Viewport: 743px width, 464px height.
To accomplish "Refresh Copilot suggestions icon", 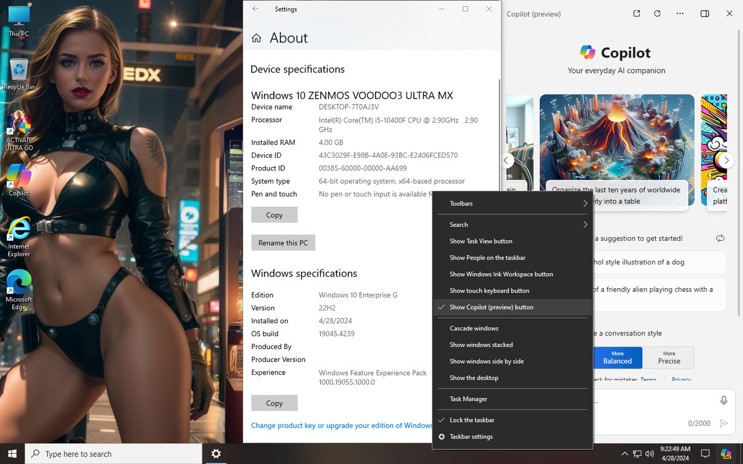I will [x=720, y=238].
